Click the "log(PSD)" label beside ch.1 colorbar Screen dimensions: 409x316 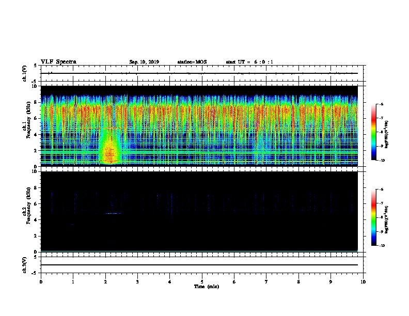pyautogui.click(x=387, y=134)
